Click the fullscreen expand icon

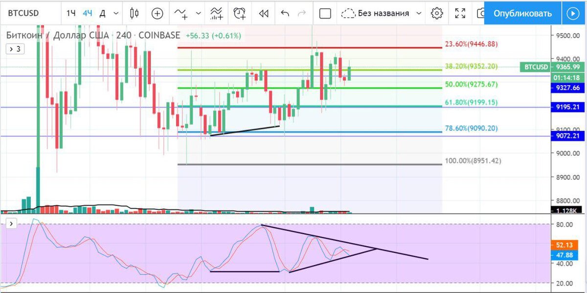coord(460,13)
